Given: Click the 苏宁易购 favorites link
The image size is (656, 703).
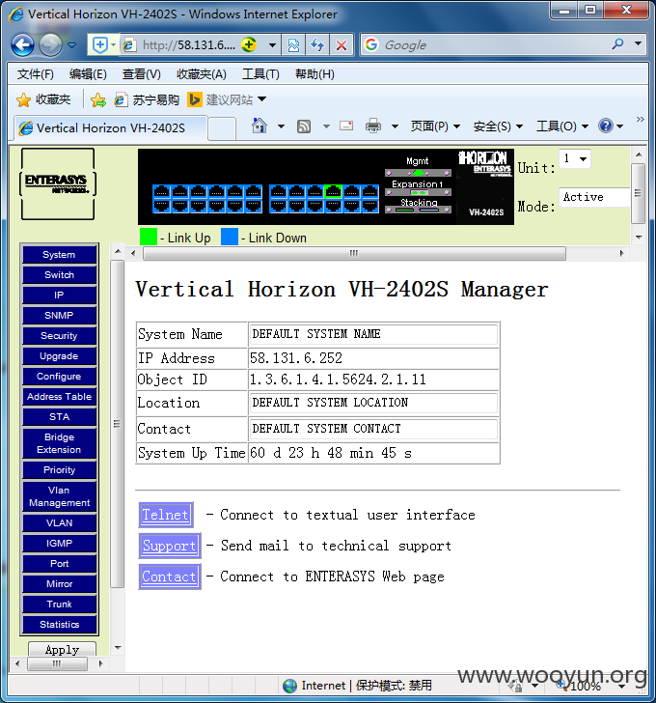Looking at the screenshot, I should pyautogui.click(x=147, y=99).
